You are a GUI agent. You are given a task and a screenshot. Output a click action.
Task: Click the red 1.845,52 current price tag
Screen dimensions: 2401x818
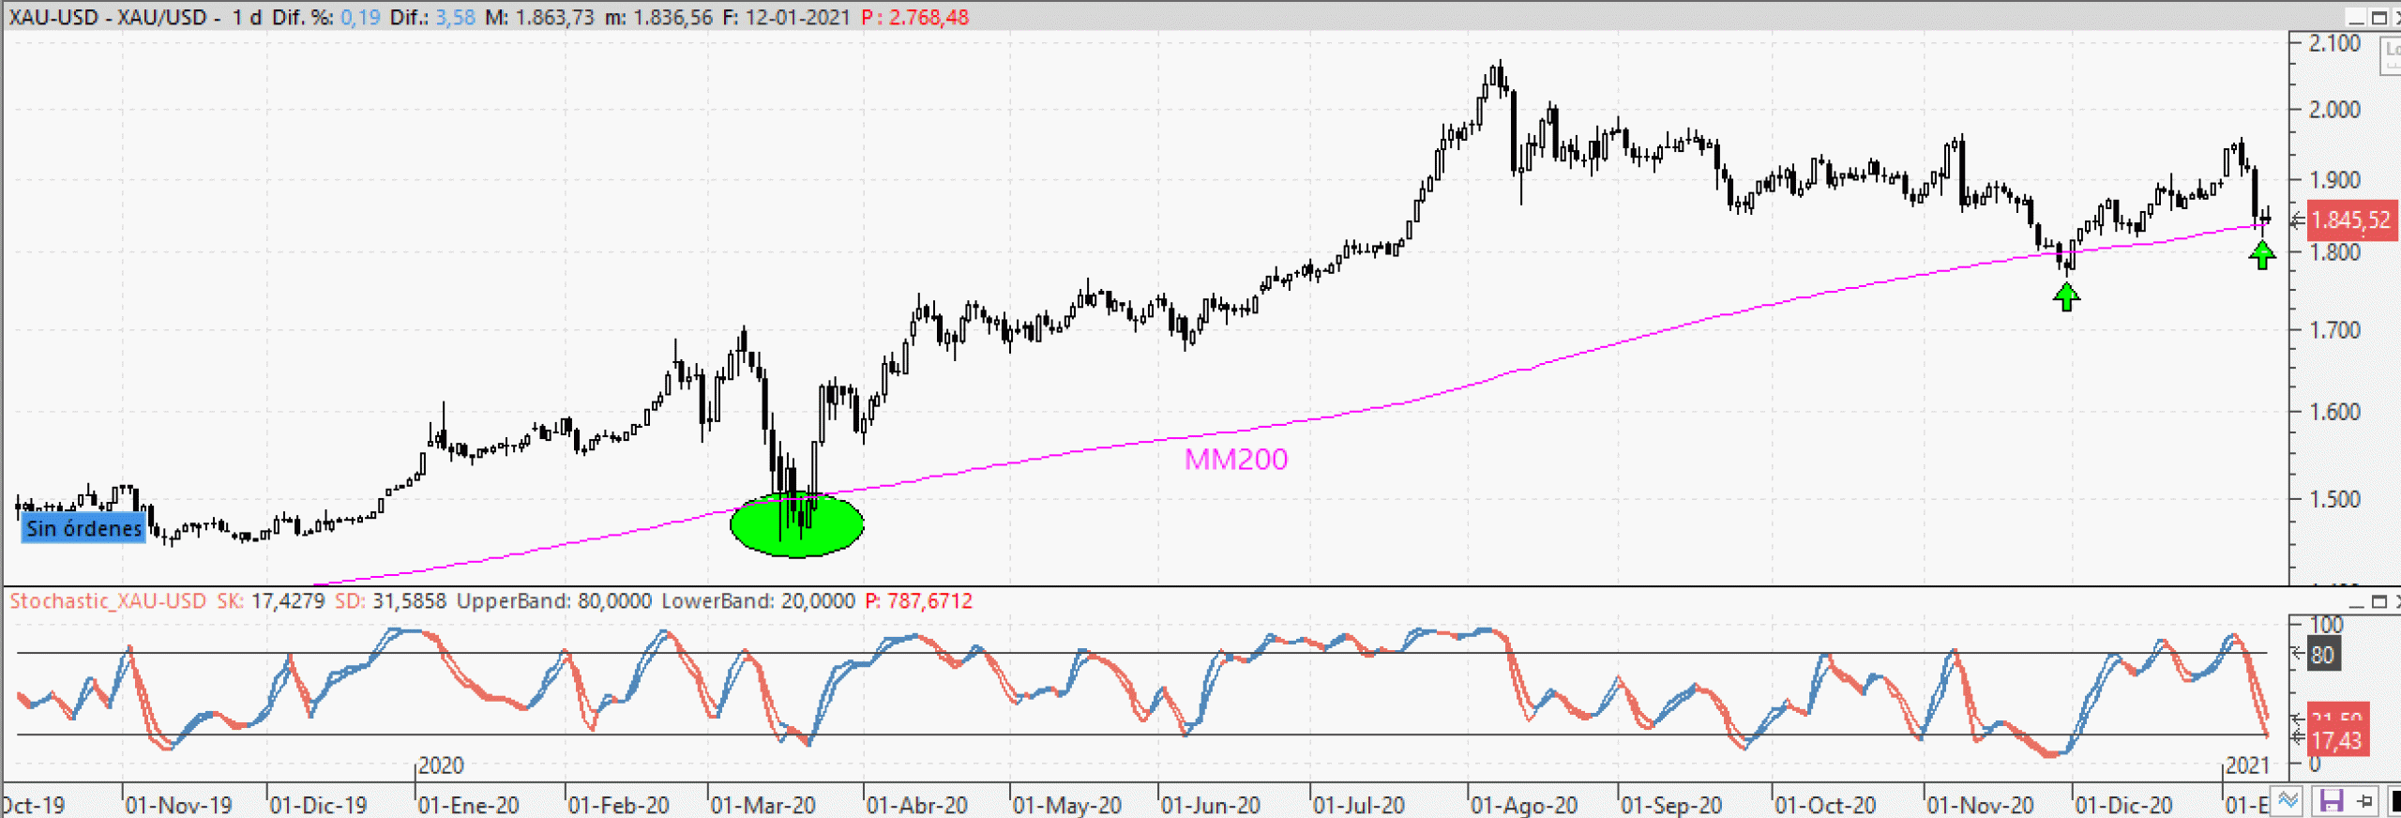coord(2349,220)
